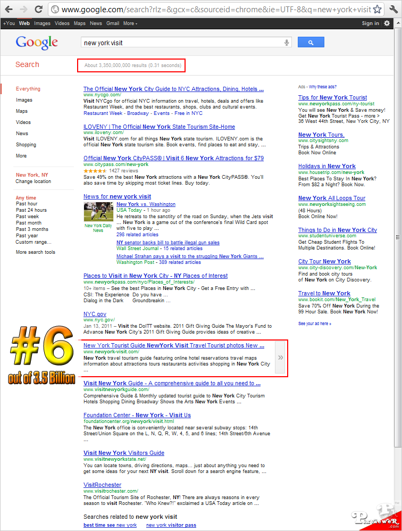Click the New York Daily News thumbnail
Screen dimensions: 402x531
coord(98,213)
